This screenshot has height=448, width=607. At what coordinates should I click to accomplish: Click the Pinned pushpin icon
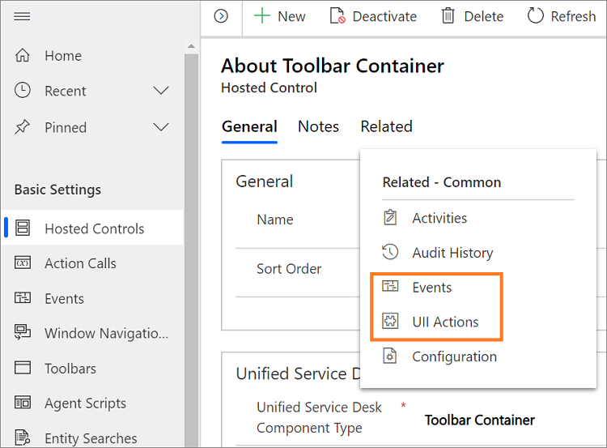pyautogui.click(x=22, y=127)
